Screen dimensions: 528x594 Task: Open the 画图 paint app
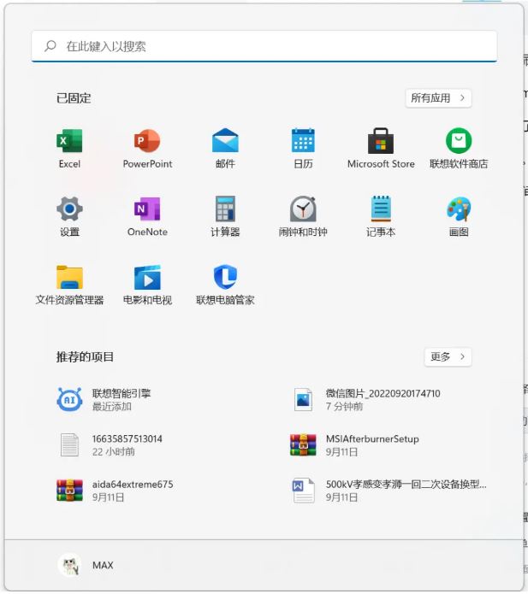point(459,217)
